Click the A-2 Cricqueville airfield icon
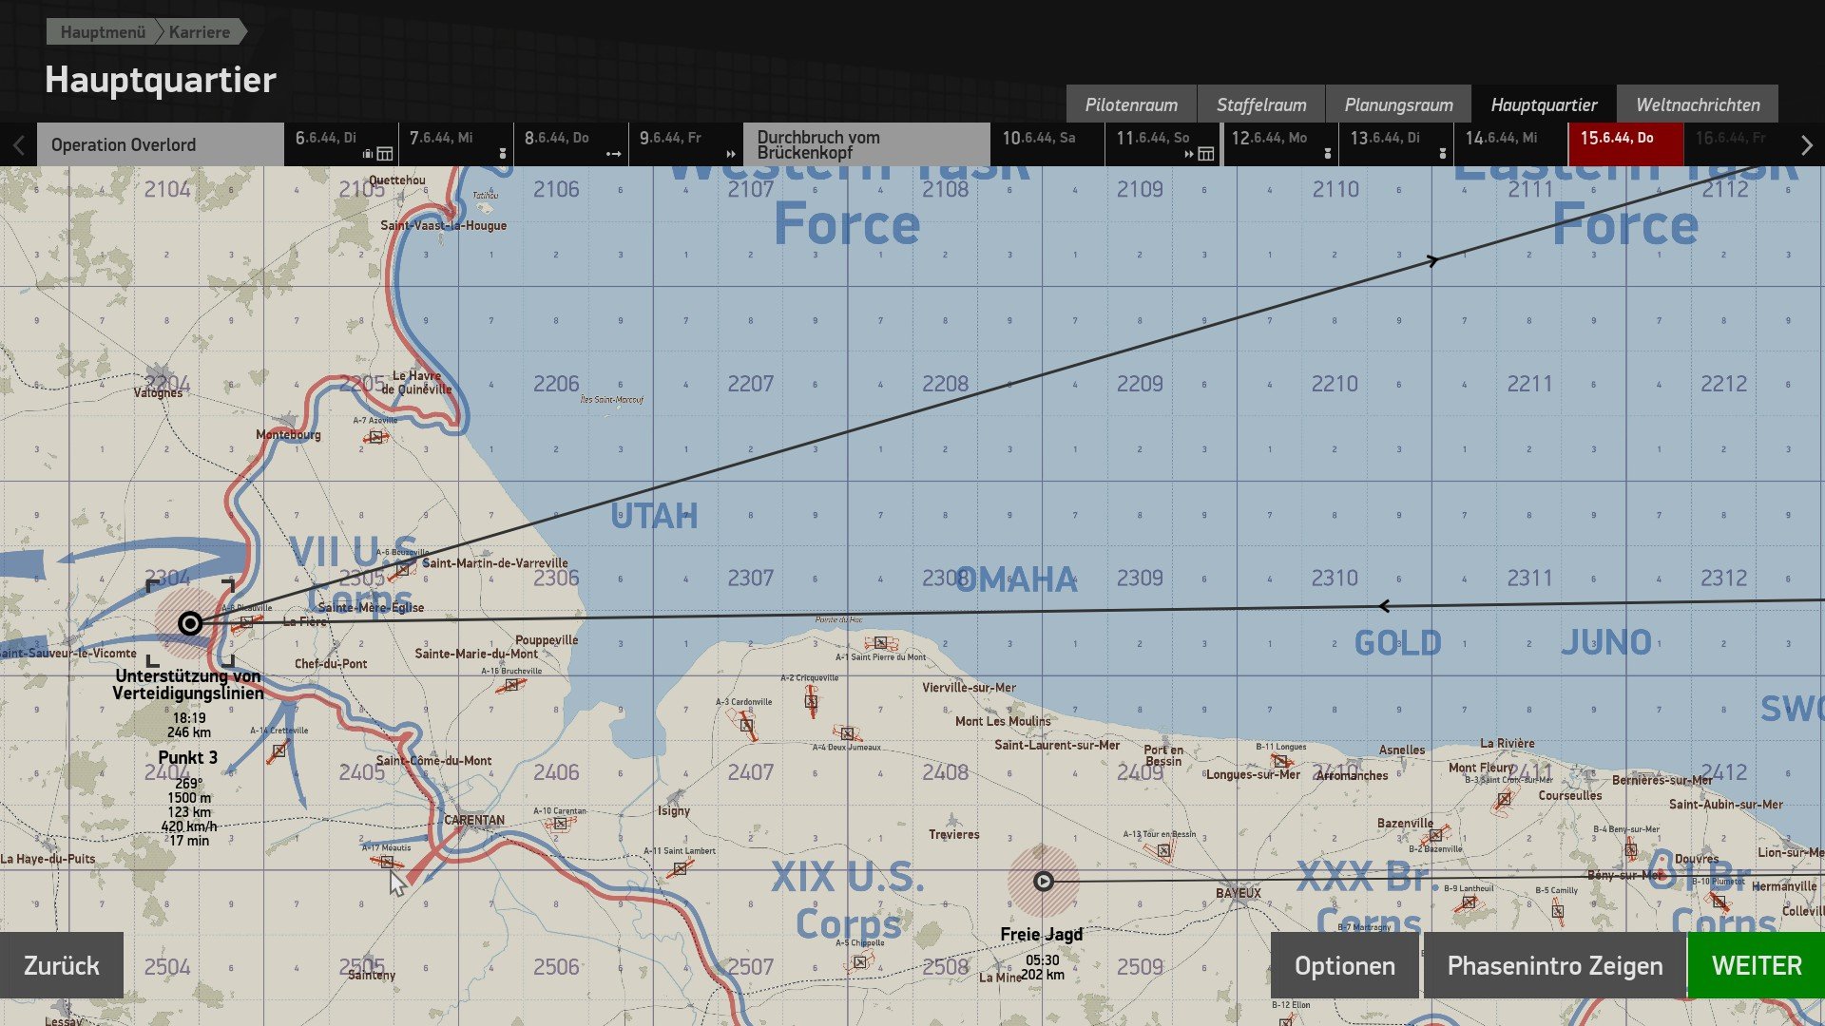1825x1026 pixels. [811, 702]
